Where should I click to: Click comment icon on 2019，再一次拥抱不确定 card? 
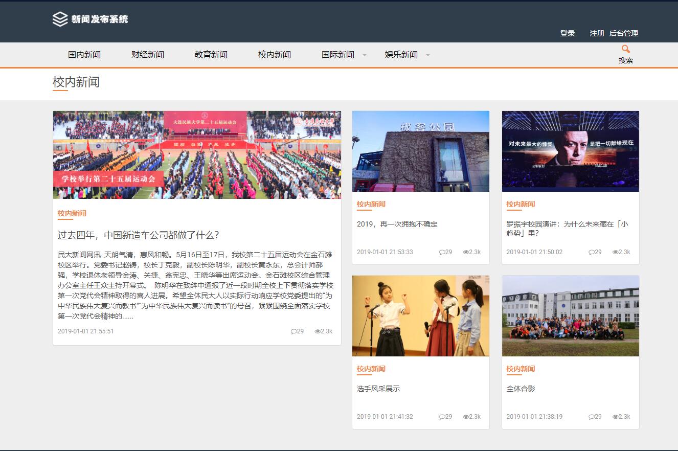[442, 252]
